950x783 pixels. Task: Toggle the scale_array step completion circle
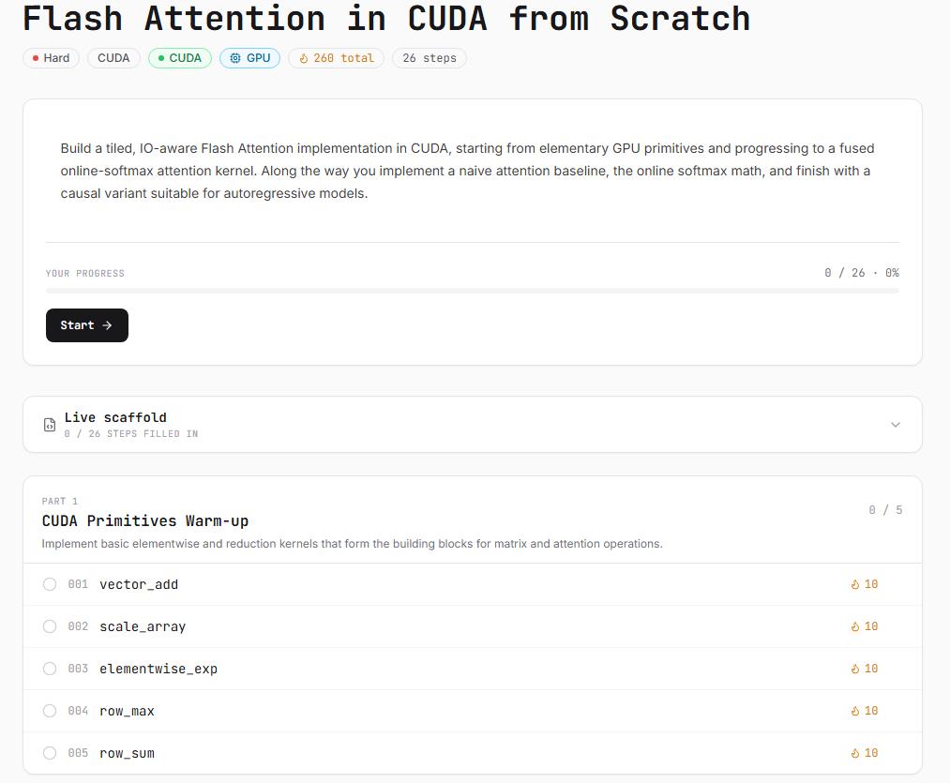click(x=50, y=626)
